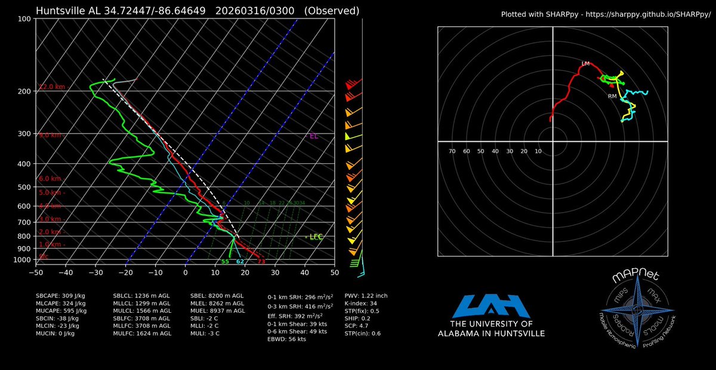Click the MLLCL: 1299 m AGL entry
The image size is (716, 370).
click(142, 303)
